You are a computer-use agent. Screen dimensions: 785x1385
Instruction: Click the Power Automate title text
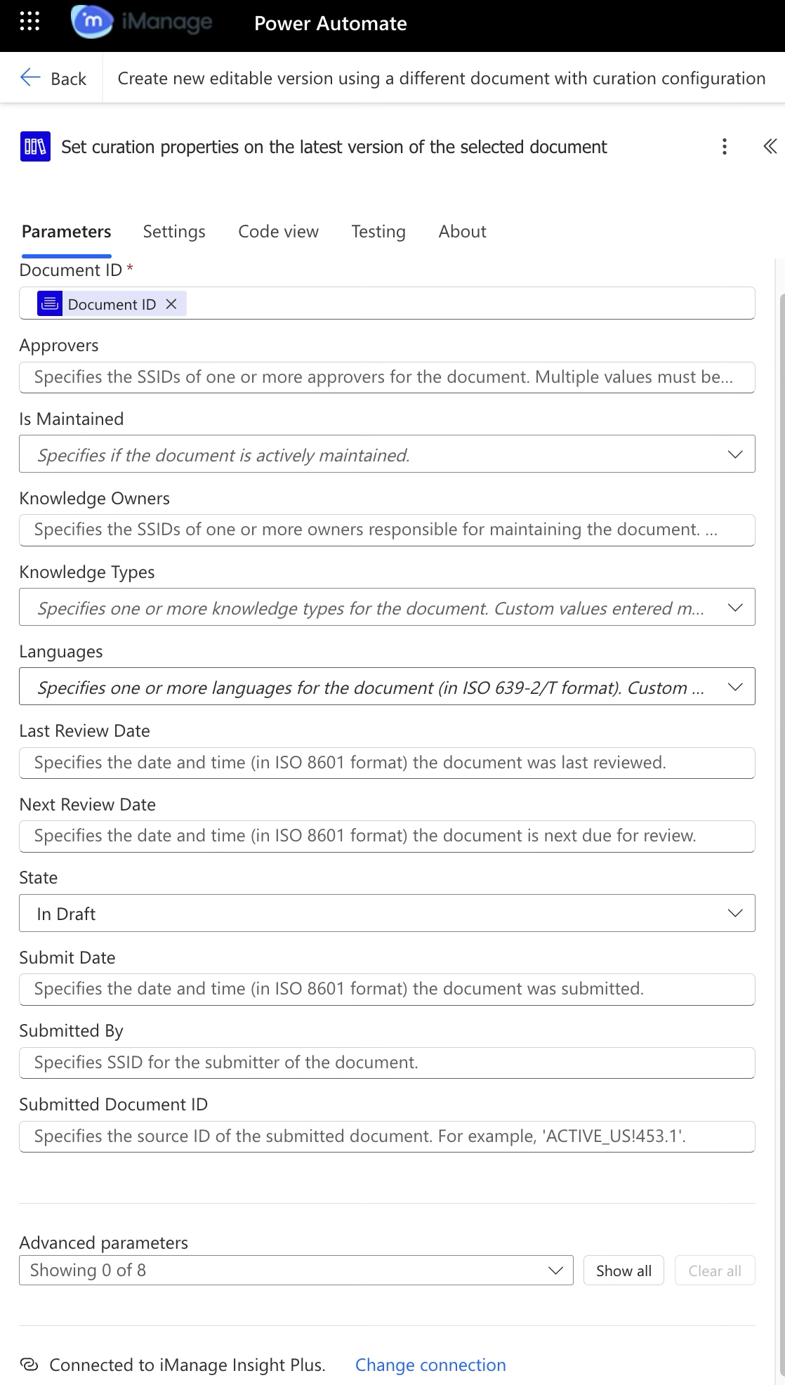[331, 23]
